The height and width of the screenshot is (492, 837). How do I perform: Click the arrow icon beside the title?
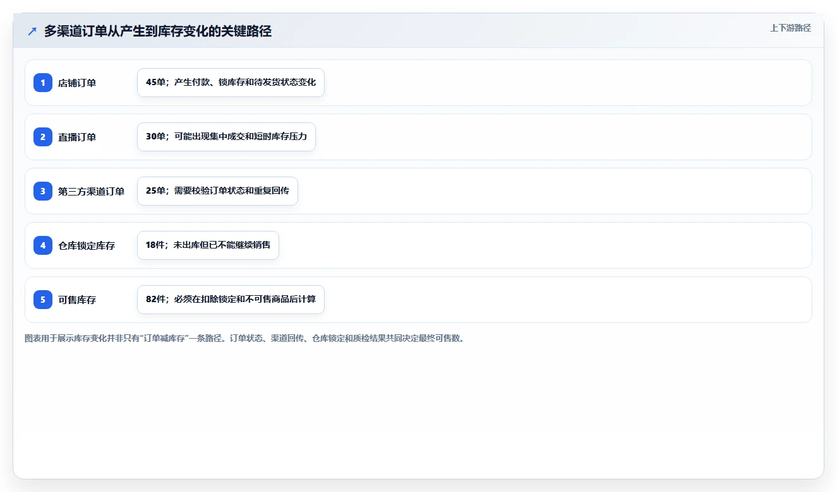(x=32, y=32)
